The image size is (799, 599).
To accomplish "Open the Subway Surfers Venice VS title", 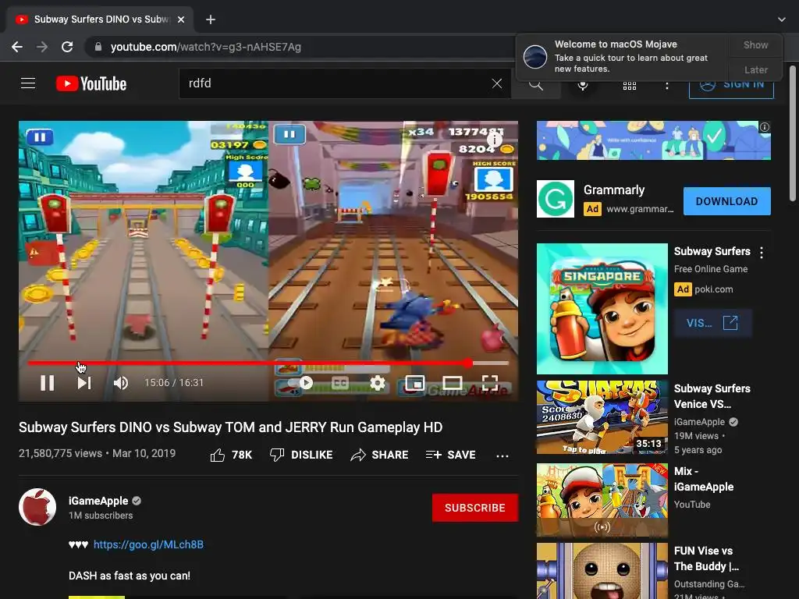I will (712, 396).
